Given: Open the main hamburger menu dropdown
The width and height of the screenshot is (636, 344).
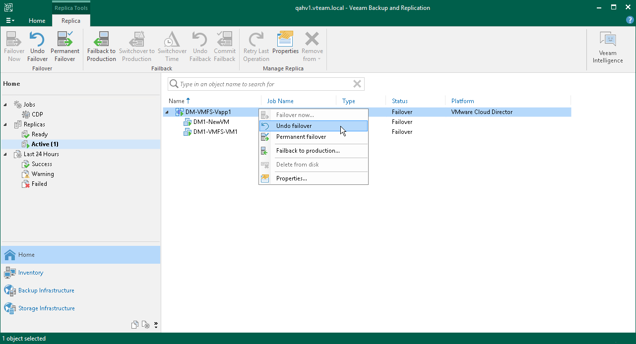Looking at the screenshot, I should click(x=10, y=21).
